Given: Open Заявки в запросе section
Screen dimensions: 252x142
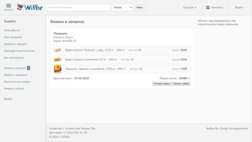Looking at the screenshot, I should 15,68.
